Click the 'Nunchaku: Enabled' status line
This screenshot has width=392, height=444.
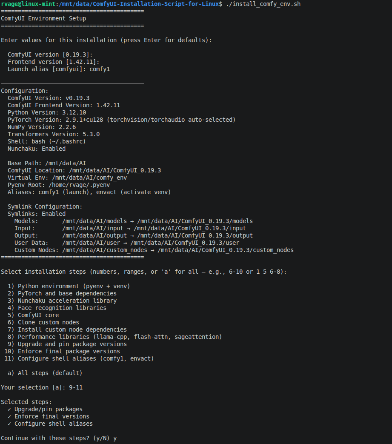(x=37, y=149)
